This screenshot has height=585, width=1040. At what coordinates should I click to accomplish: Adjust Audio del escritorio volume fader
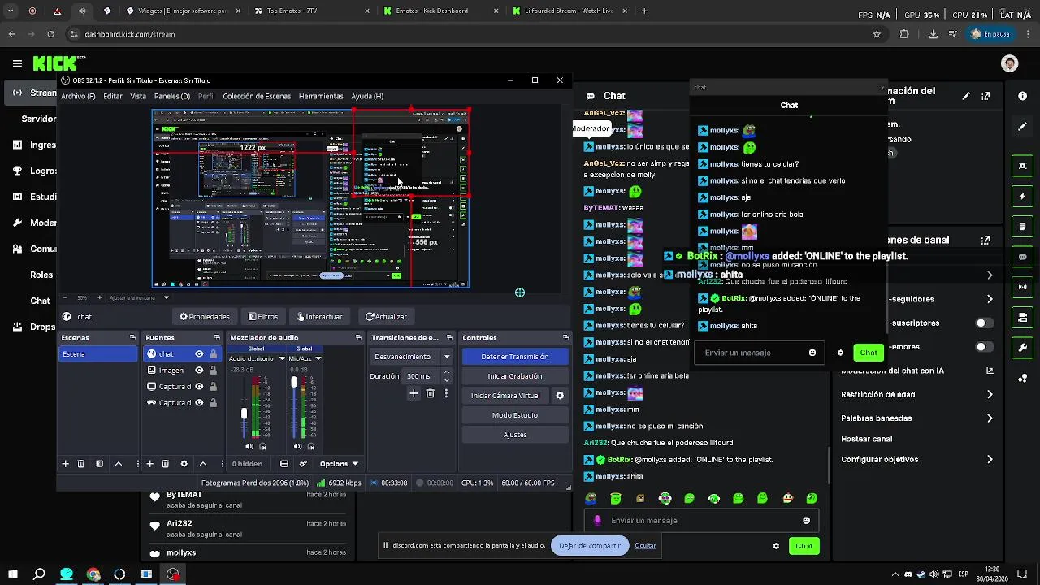tap(244, 414)
